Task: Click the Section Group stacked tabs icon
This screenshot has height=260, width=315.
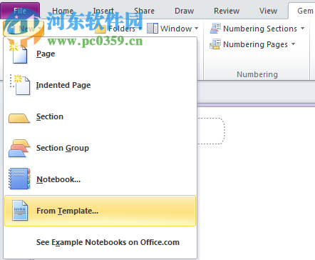Action: [19, 148]
